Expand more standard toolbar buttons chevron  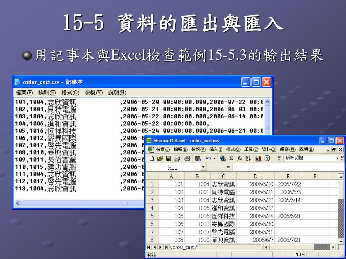click(x=279, y=158)
